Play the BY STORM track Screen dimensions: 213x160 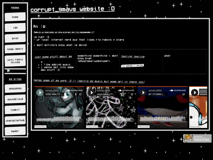tap(143, 93)
